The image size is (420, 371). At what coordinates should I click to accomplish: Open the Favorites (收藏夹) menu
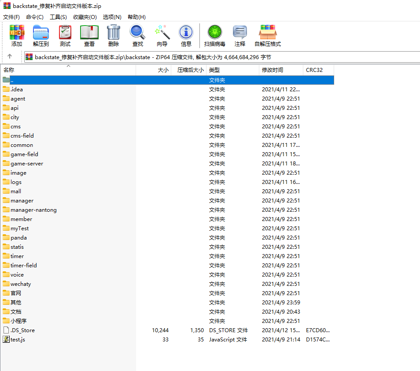(x=85, y=17)
